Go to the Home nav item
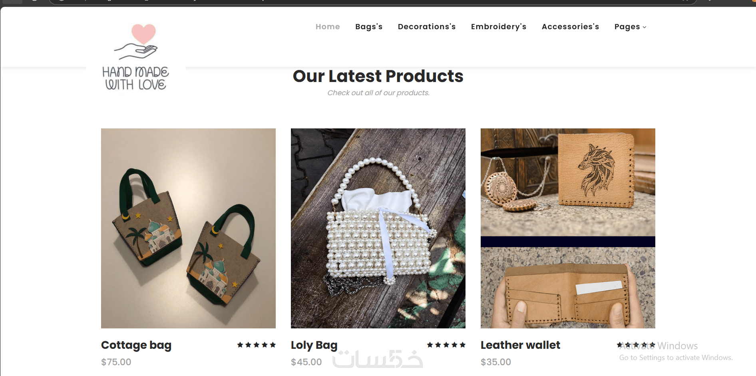Viewport: 756px width, 376px height. (328, 27)
